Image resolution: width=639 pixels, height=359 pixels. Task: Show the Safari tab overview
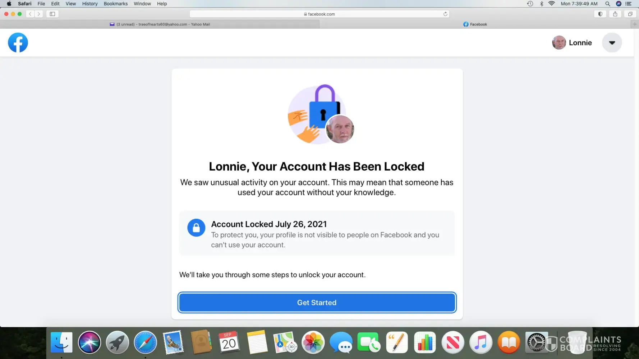(x=630, y=14)
